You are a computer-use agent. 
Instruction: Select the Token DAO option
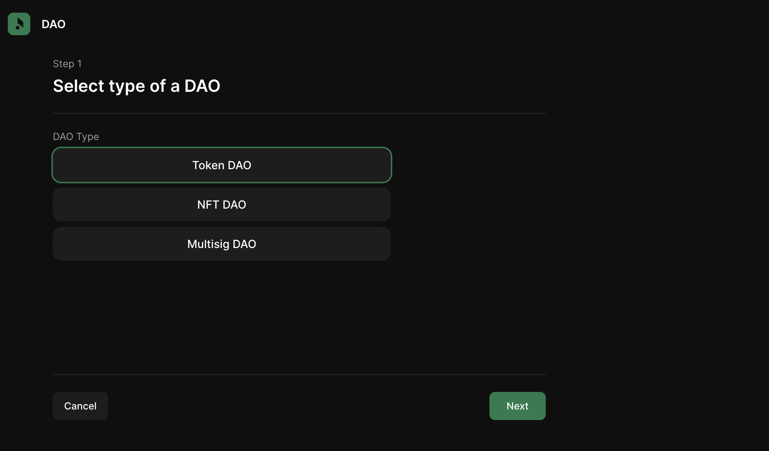tap(222, 165)
